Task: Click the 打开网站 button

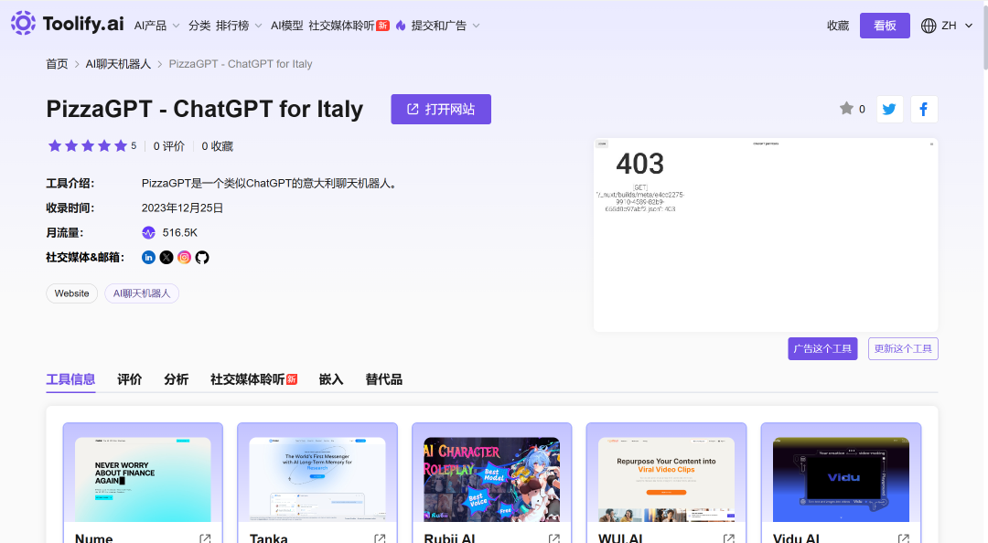Action: coord(441,109)
